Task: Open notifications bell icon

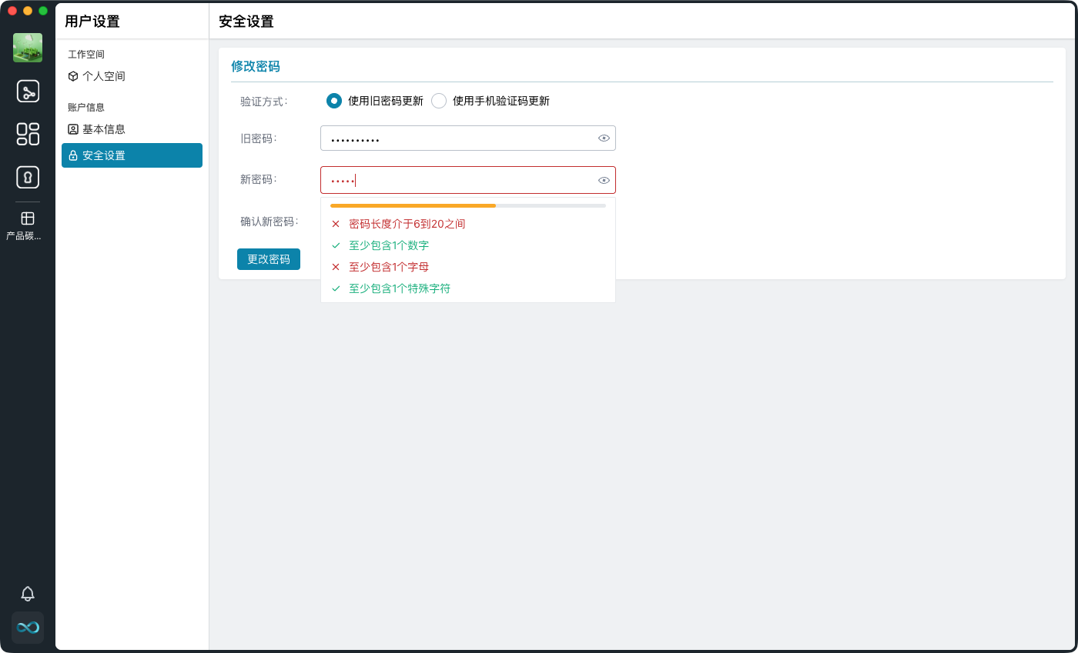Action: 28,593
